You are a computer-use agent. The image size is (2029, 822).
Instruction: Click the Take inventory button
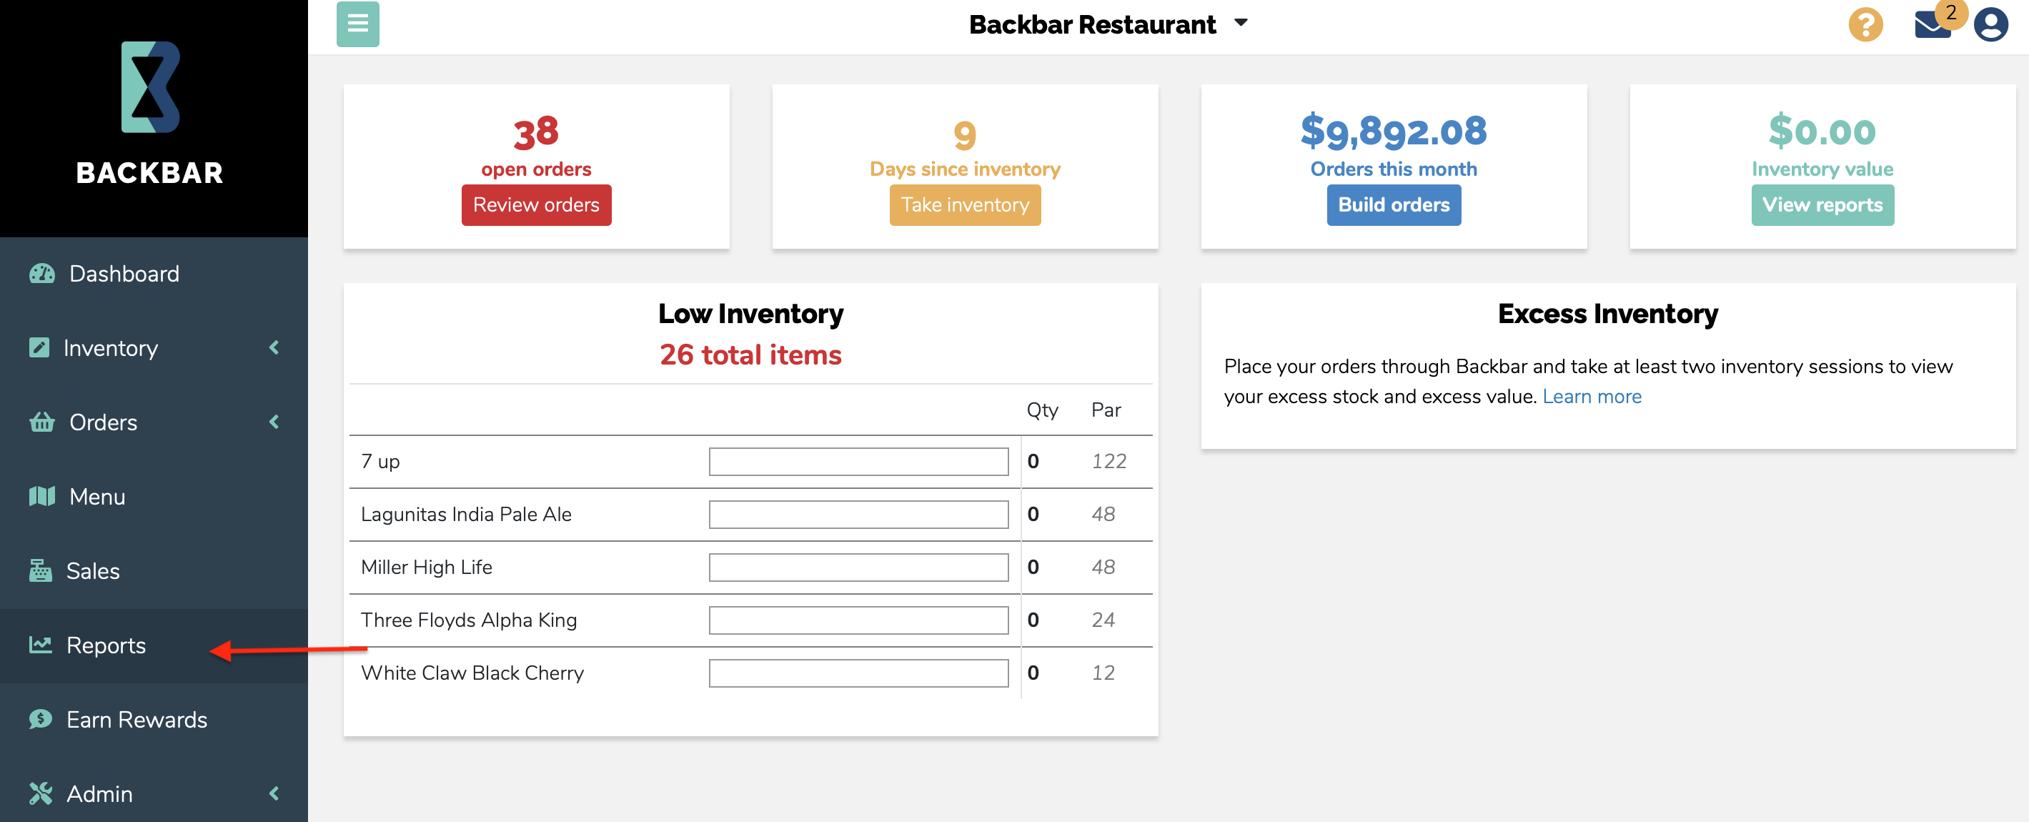pos(964,203)
